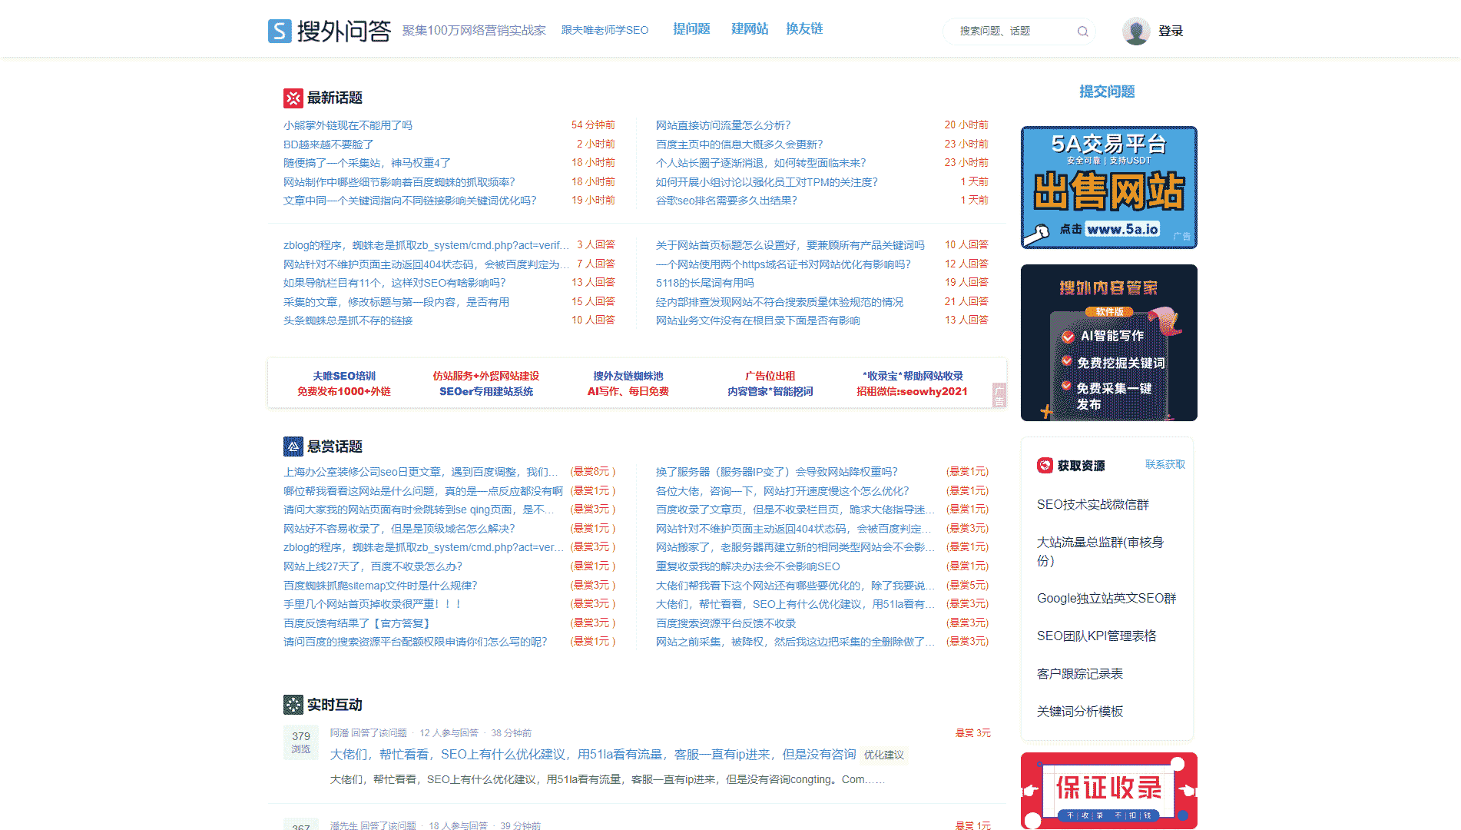Image resolution: width=1461 pixels, height=830 pixels.
Task: Open resource 关键词分析模板
Action: [1080, 711]
